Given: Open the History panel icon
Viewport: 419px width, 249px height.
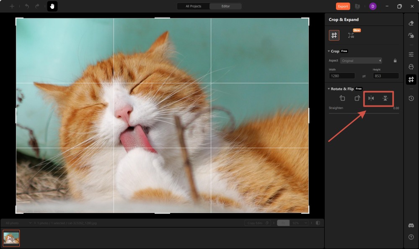Looking at the screenshot, I should click(411, 98).
